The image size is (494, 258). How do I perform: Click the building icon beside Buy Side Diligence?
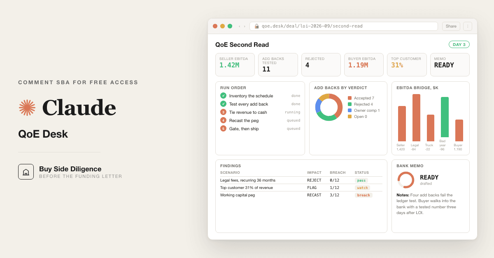tap(26, 172)
